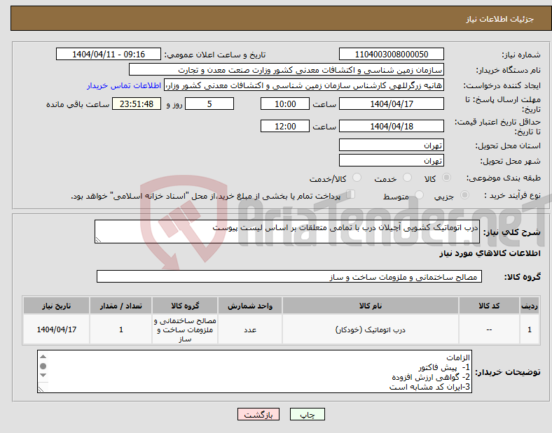The image size is (552, 433).
Task: Click the اطلاعات کالاهای مورد نیاز heading
Action: (x=490, y=253)
